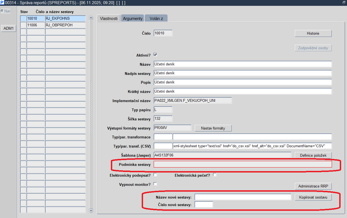Select the RJ_OBPREPOH report name
Image resolution: width=347 pixels, height=218 pixels.
pyautogui.click(x=65, y=25)
